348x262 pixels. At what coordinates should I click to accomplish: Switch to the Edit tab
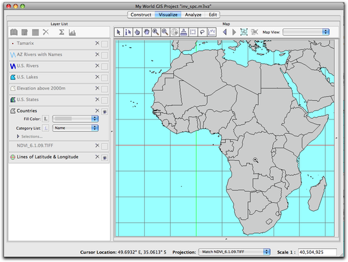point(213,15)
